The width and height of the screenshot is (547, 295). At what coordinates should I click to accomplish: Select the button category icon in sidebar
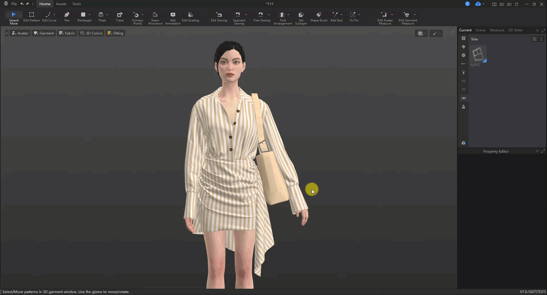pyautogui.click(x=464, y=55)
